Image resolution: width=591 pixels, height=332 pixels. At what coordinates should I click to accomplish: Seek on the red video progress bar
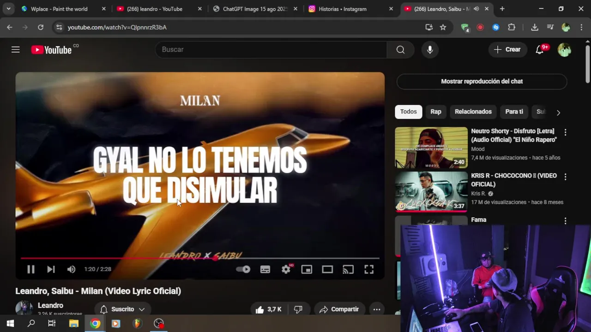(200, 258)
